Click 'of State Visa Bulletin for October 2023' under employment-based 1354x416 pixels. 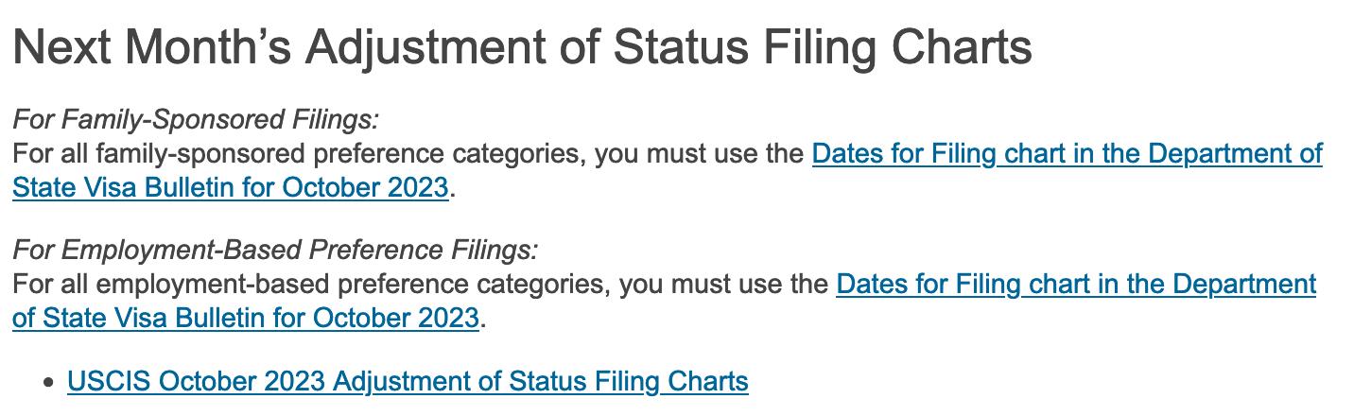coord(246,318)
